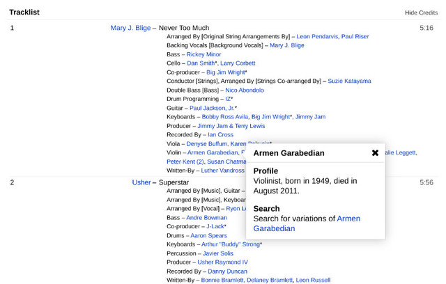
Task: Open the Andre Bowman bass credit
Action: [206, 218]
